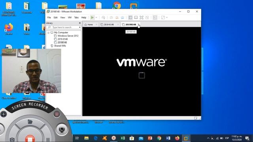Image resolution: width=253 pixels, height=142 pixels.
Task: Open Firefox from the taskbar
Action: tap(177, 138)
